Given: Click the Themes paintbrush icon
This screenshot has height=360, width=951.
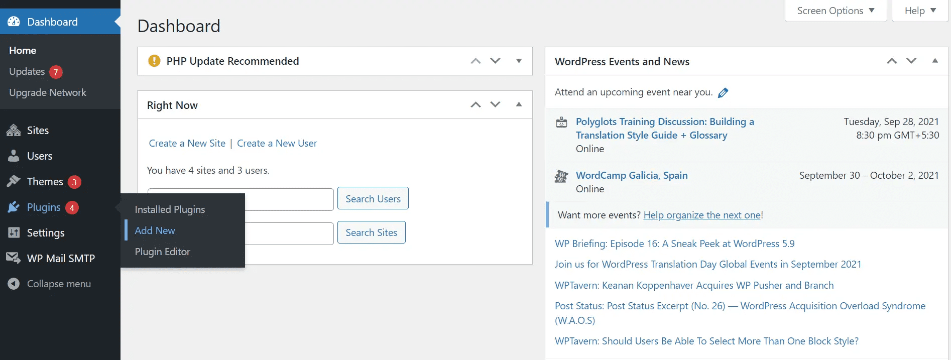Looking at the screenshot, I should pyautogui.click(x=14, y=181).
